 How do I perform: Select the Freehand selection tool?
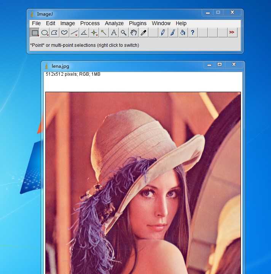(64, 32)
